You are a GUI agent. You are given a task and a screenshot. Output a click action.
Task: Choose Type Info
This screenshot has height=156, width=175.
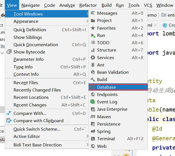47,67
